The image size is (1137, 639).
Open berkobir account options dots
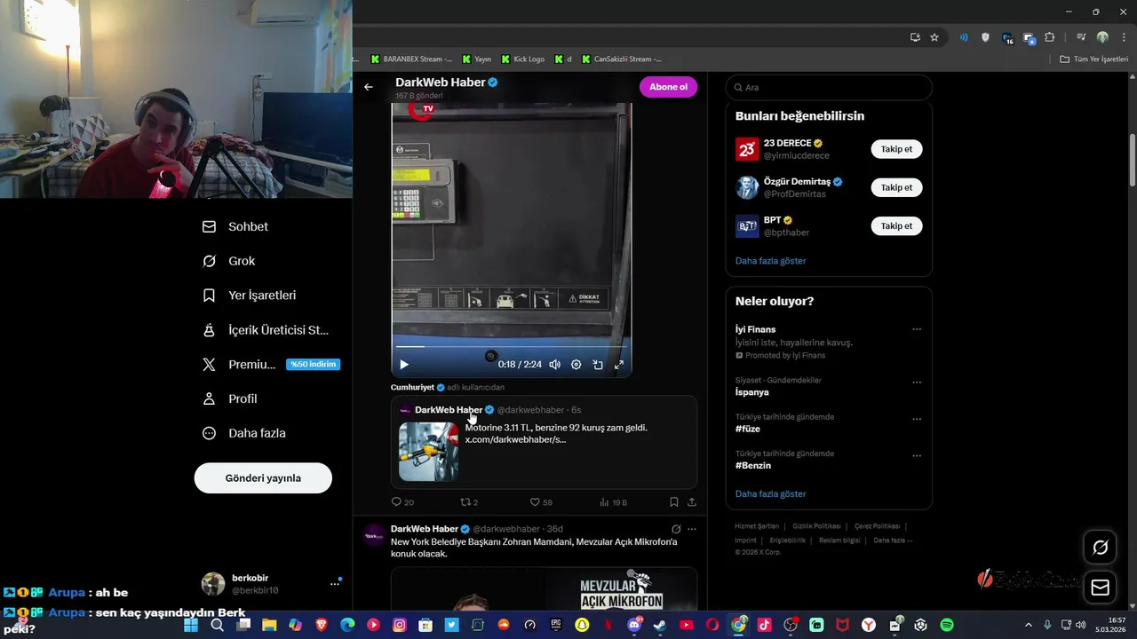click(335, 584)
